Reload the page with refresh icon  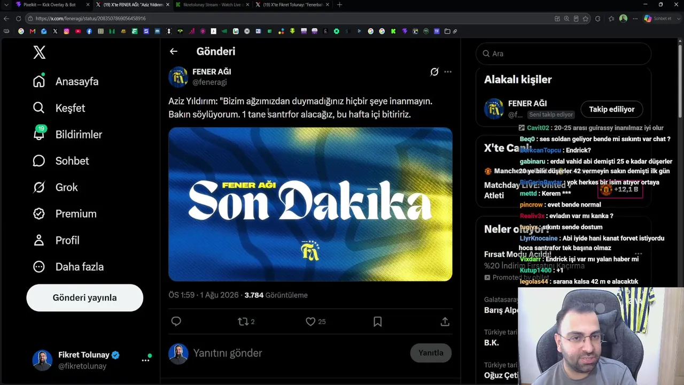click(18, 19)
